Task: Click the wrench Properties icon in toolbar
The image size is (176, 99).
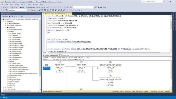Action: point(98,7)
